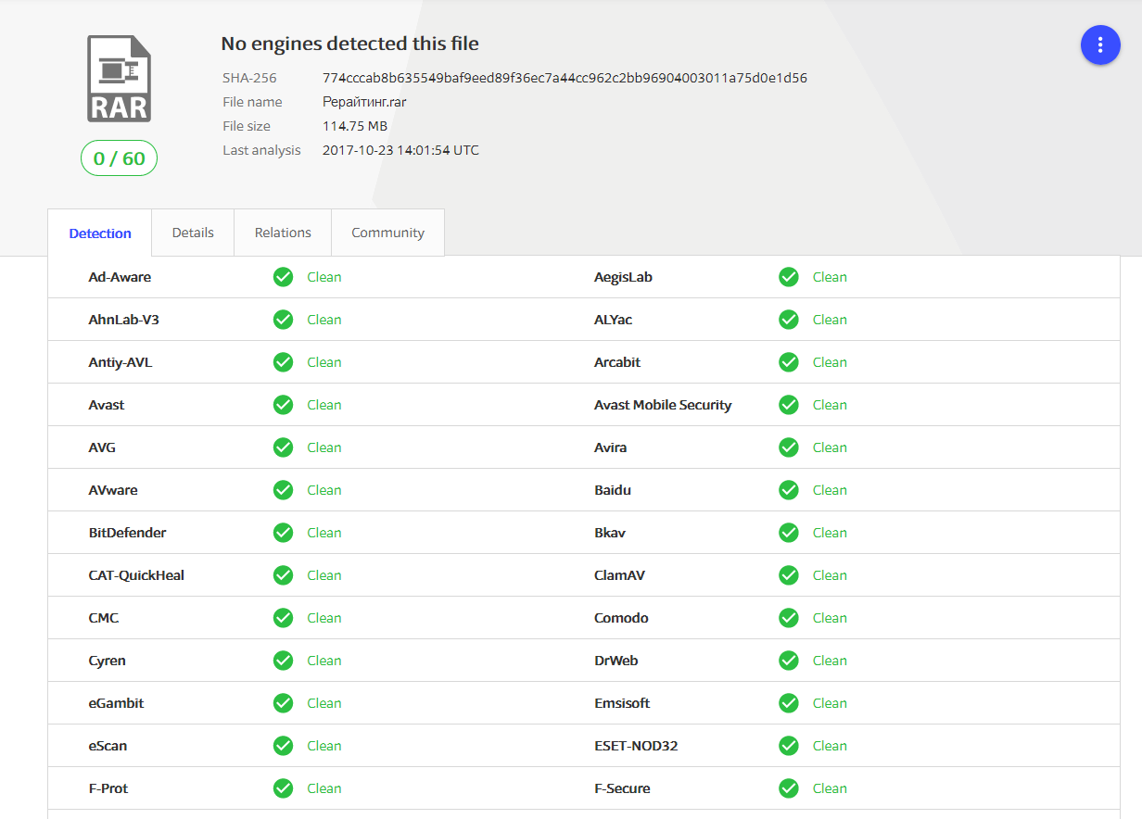1142x819 pixels.
Task: Click the Avast Mobile Security engine name
Action: point(663,405)
